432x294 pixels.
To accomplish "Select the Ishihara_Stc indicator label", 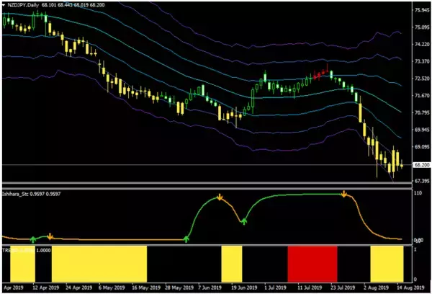I will 19,194.
